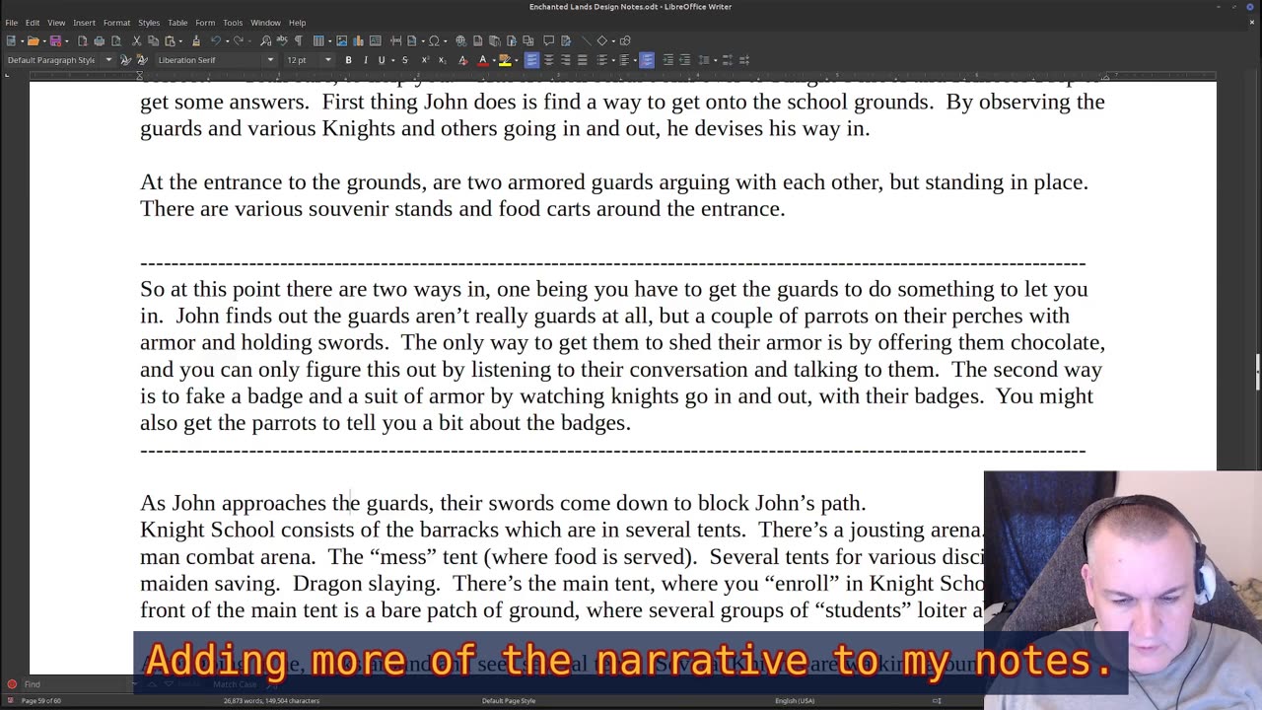
Task: Open the Font Name dropdown arrow
Action: click(x=270, y=60)
